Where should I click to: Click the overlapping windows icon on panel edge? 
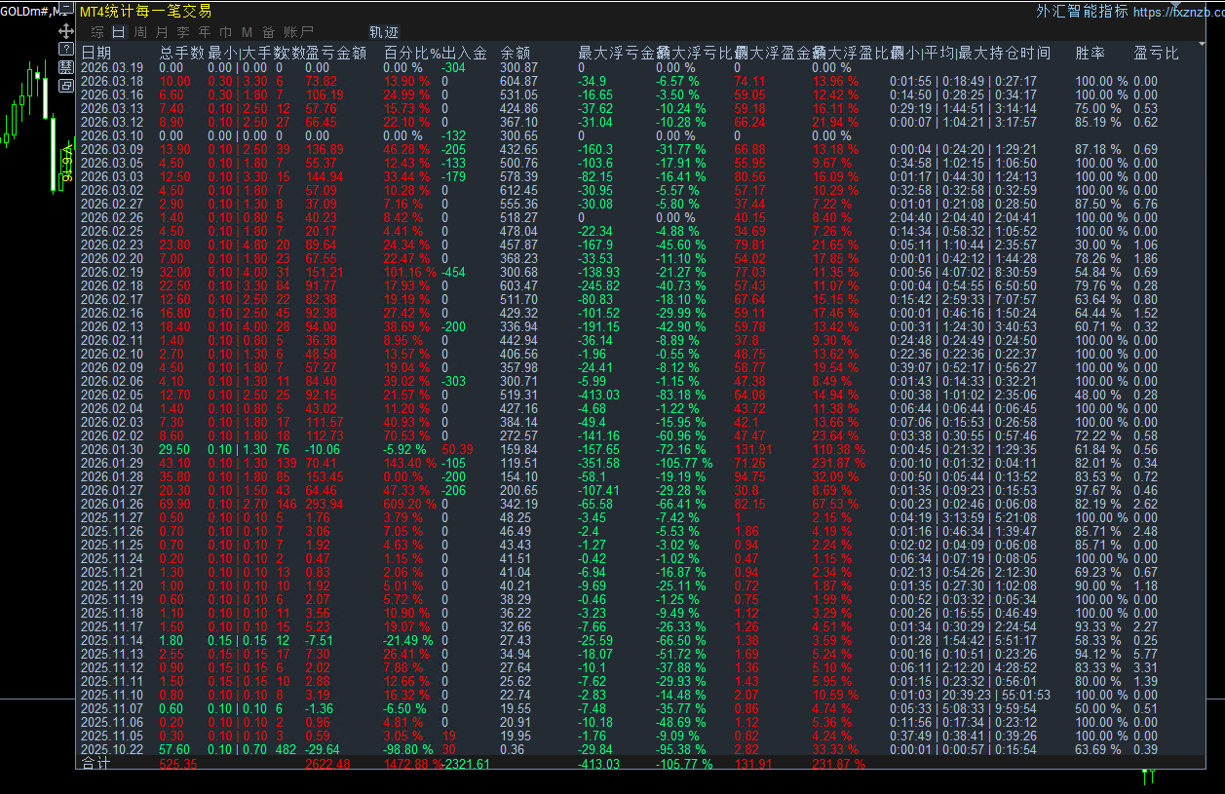pos(66,86)
